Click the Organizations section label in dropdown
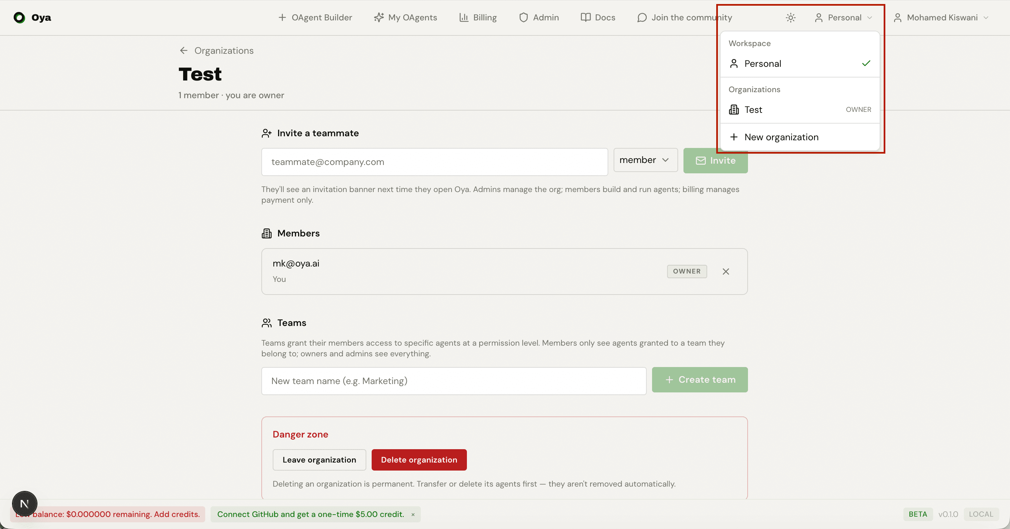The width and height of the screenshot is (1010, 529). [x=754, y=90]
